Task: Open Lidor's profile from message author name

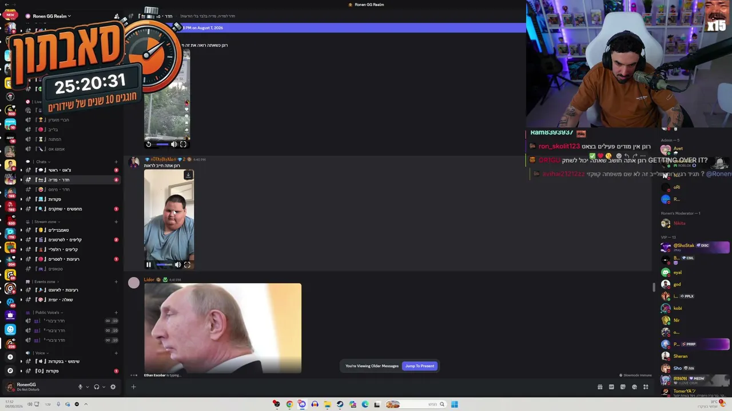Action: (x=149, y=280)
